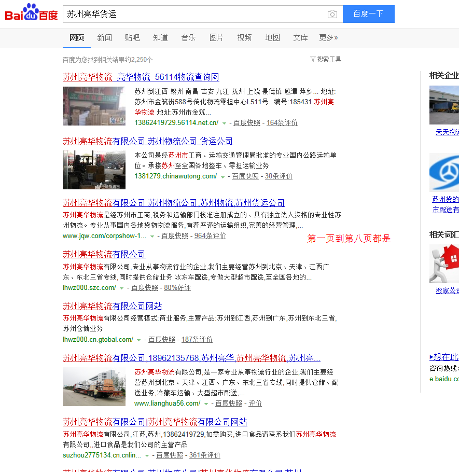Expand arrow next to lhwz000.szc.com/

pos(121,288)
